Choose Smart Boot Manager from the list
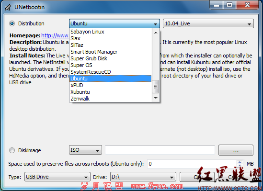This screenshot has width=263, height=191. point(111,52)
